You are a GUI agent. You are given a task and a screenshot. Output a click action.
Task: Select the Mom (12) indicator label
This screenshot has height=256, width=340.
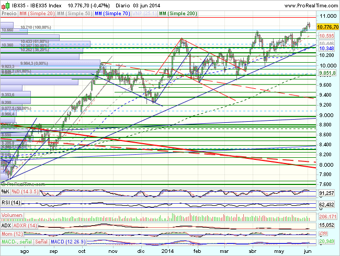(x=12, y=233)
